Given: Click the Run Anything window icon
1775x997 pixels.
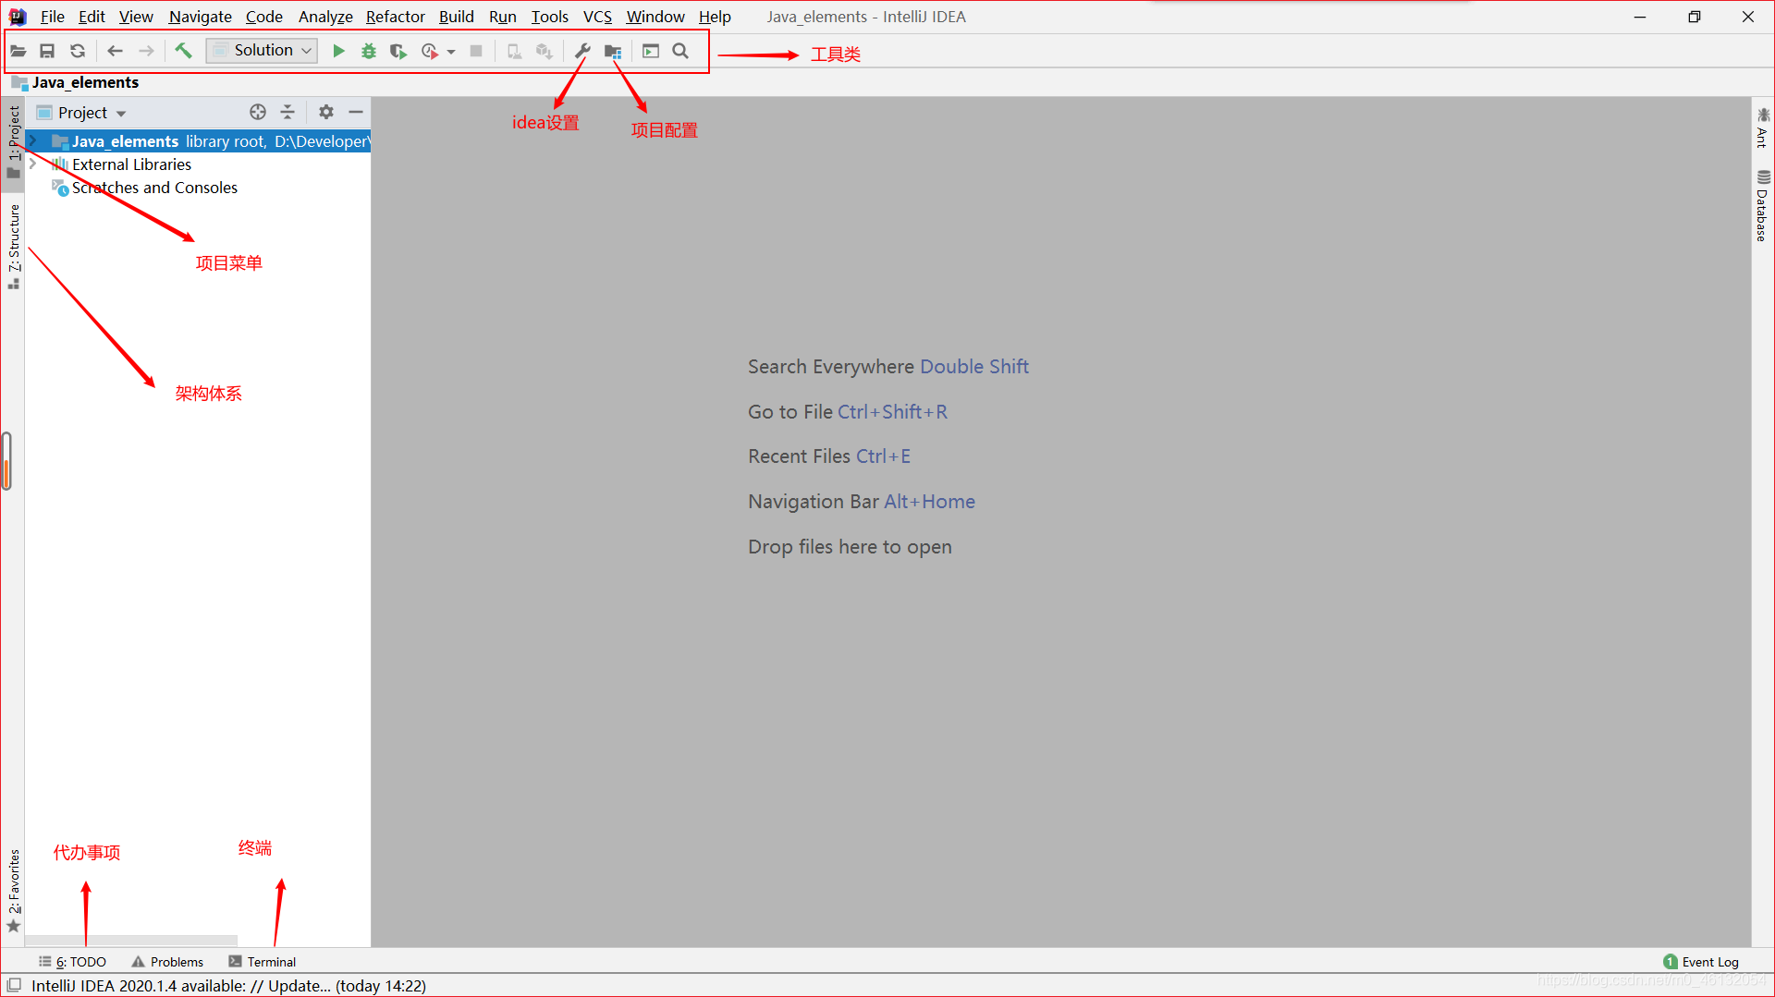Looking at the screenshot, I should tap(651, 51).
